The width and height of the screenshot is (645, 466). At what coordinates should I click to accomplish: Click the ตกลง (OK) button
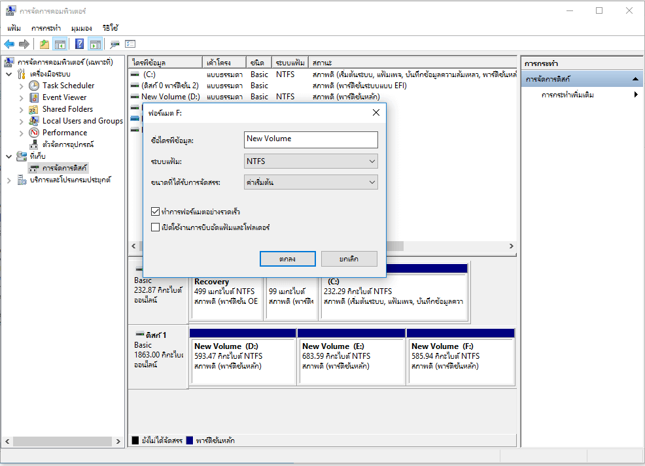(287, 259)
